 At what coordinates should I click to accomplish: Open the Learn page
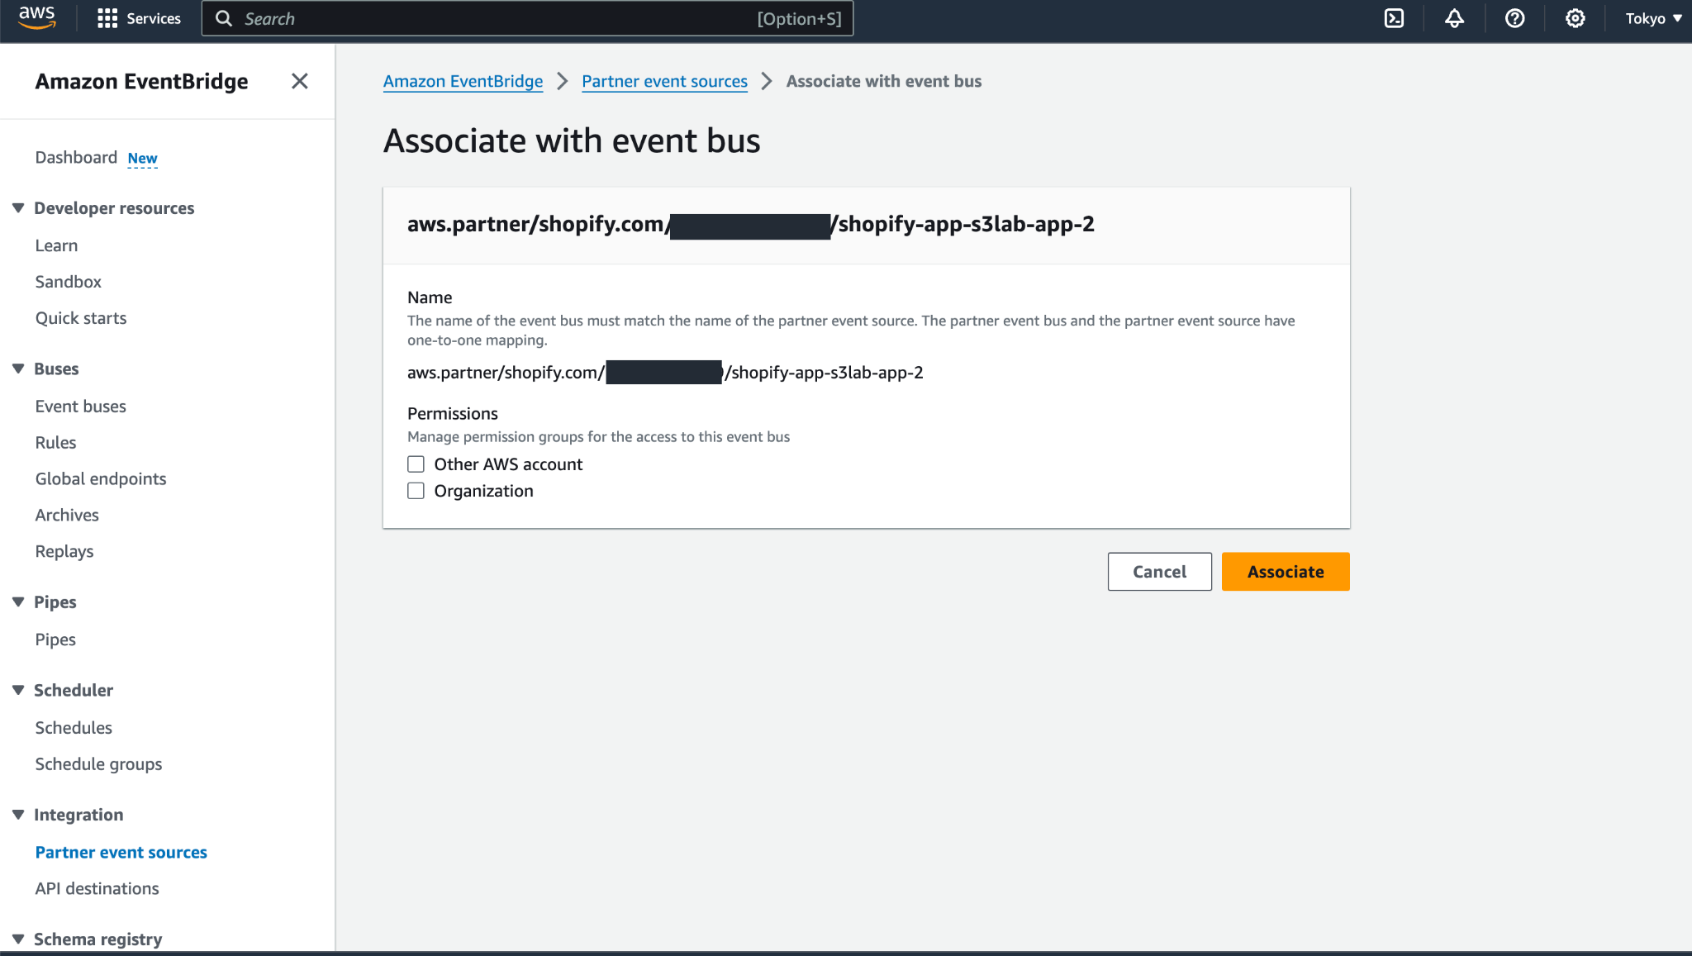56,245
